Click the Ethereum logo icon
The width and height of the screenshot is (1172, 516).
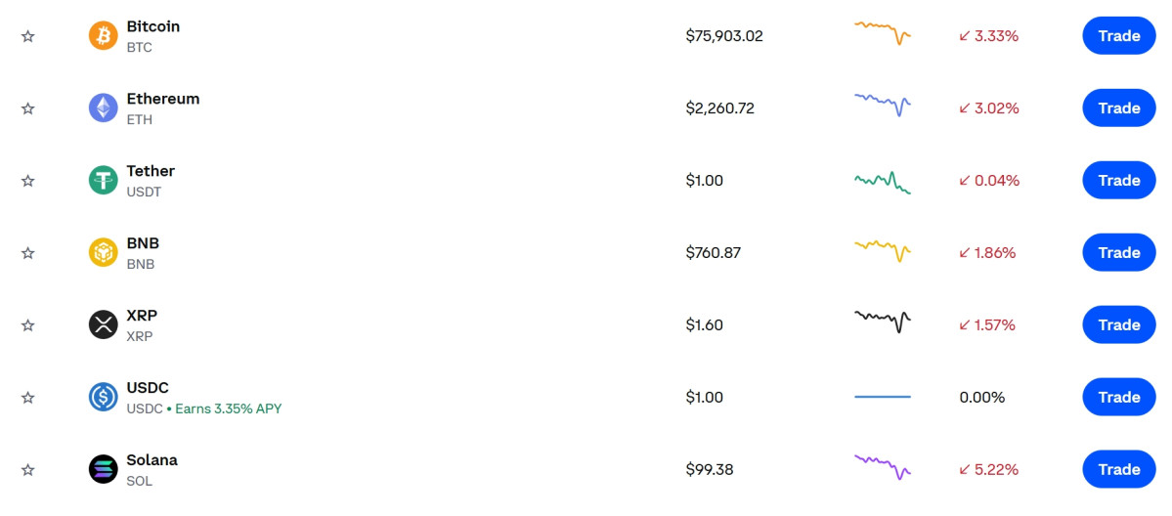click(103, 108)
